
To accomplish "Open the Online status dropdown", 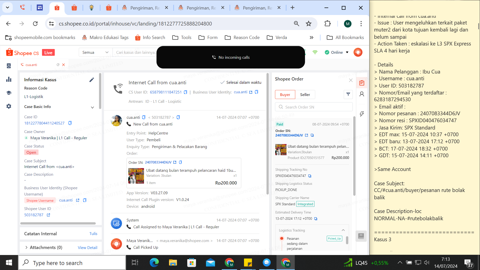I will (347, 52).
